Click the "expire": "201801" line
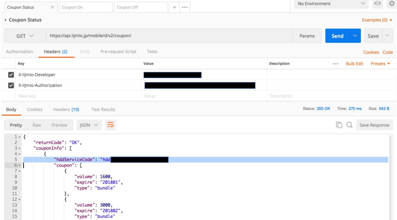397x220 pixels. pos(98,182)
